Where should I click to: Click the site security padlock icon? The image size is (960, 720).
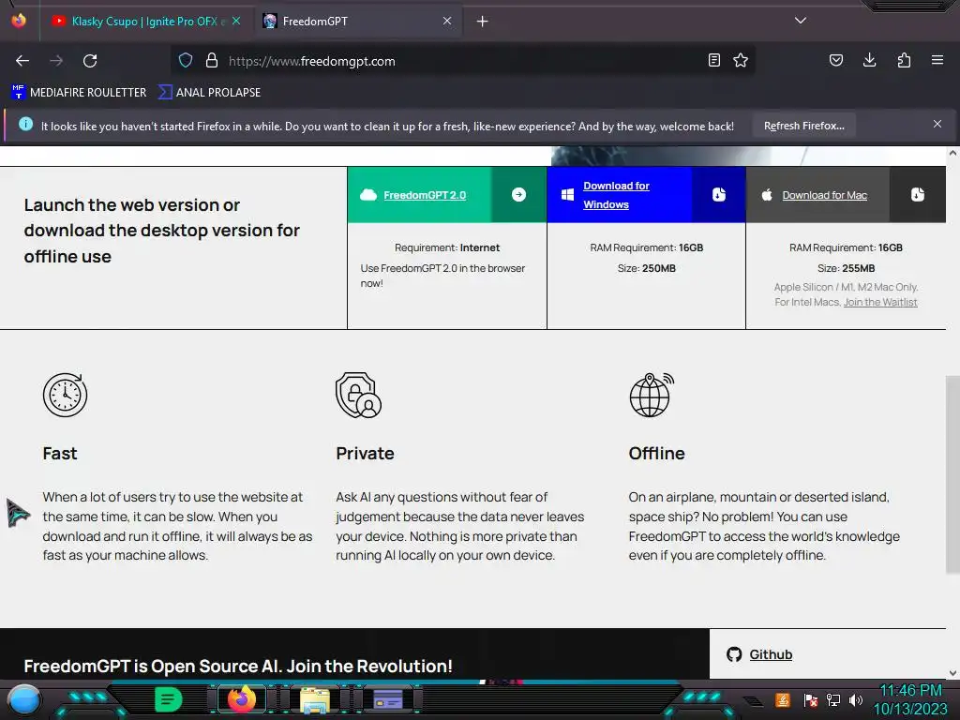coord(212,60)
